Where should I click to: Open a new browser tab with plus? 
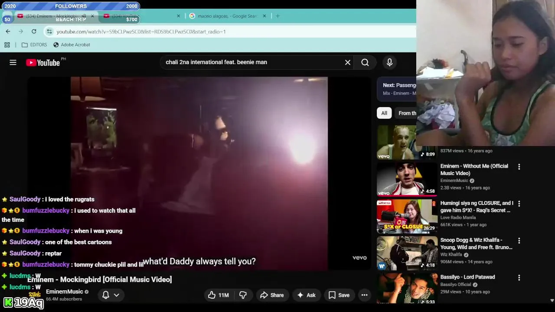coord(277,16)
